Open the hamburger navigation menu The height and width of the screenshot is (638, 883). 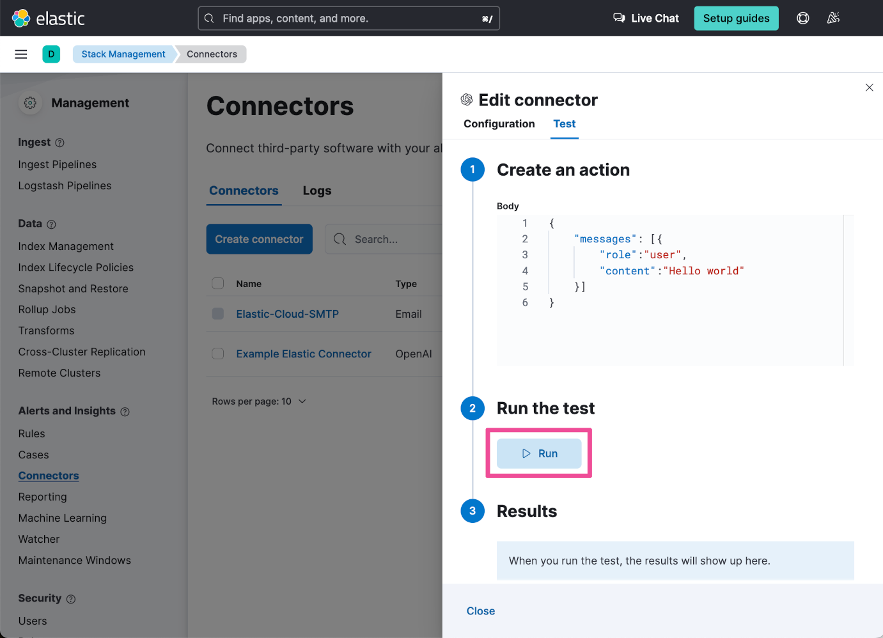[x=21, y=54]
